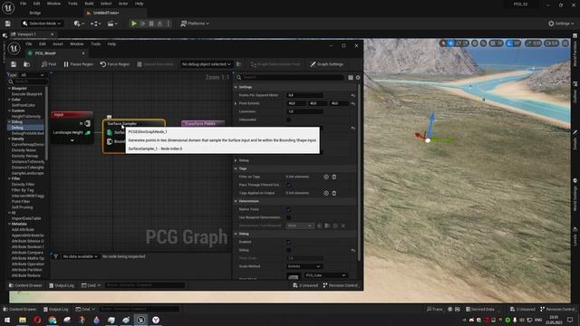Click the Cancel Execution button
This screenshot has width=580, height=326.
click(x=155, y=64)
